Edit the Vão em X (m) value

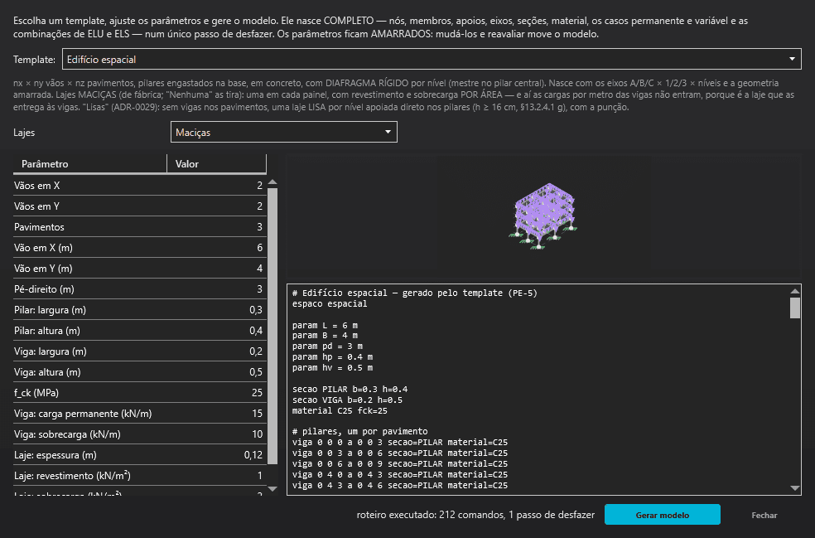click(x=217, y=248)
